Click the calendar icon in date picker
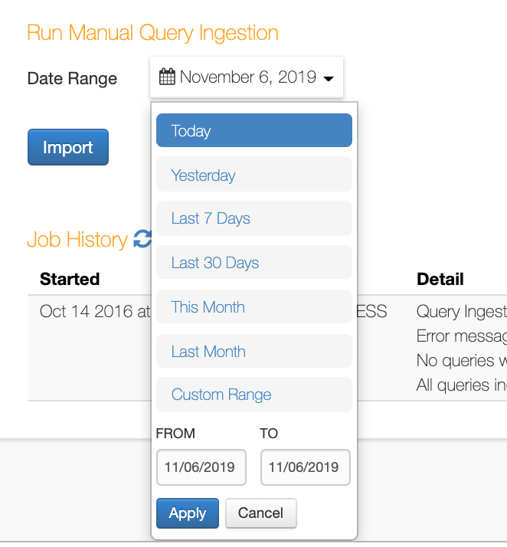507x547 pixels. point(167,77)
